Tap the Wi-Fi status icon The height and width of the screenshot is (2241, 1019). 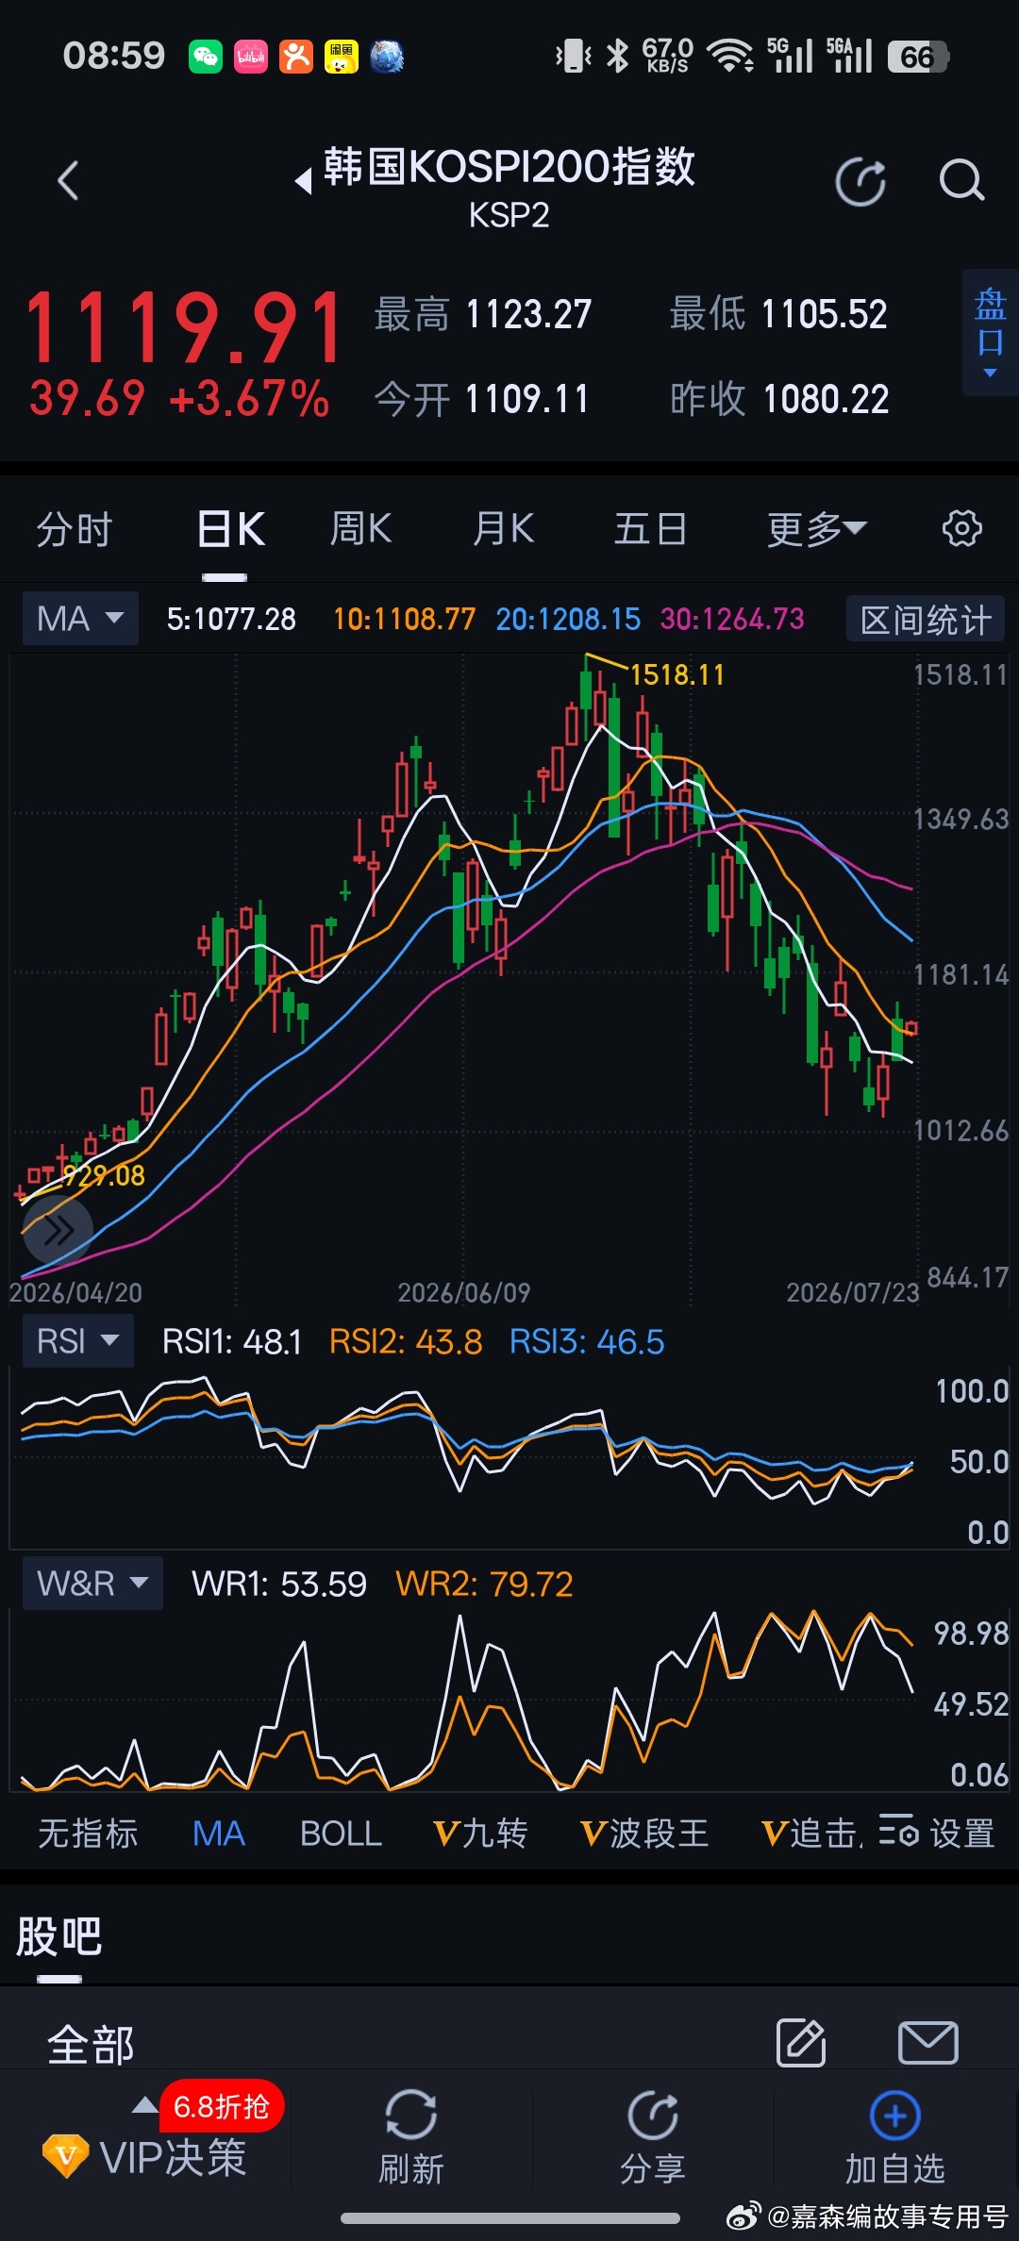pyautogui.click(x=730, y=57)
